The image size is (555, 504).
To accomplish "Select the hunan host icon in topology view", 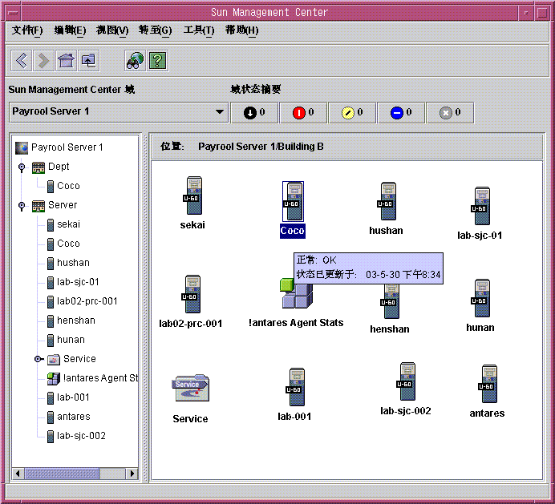I will click(480, 298).
